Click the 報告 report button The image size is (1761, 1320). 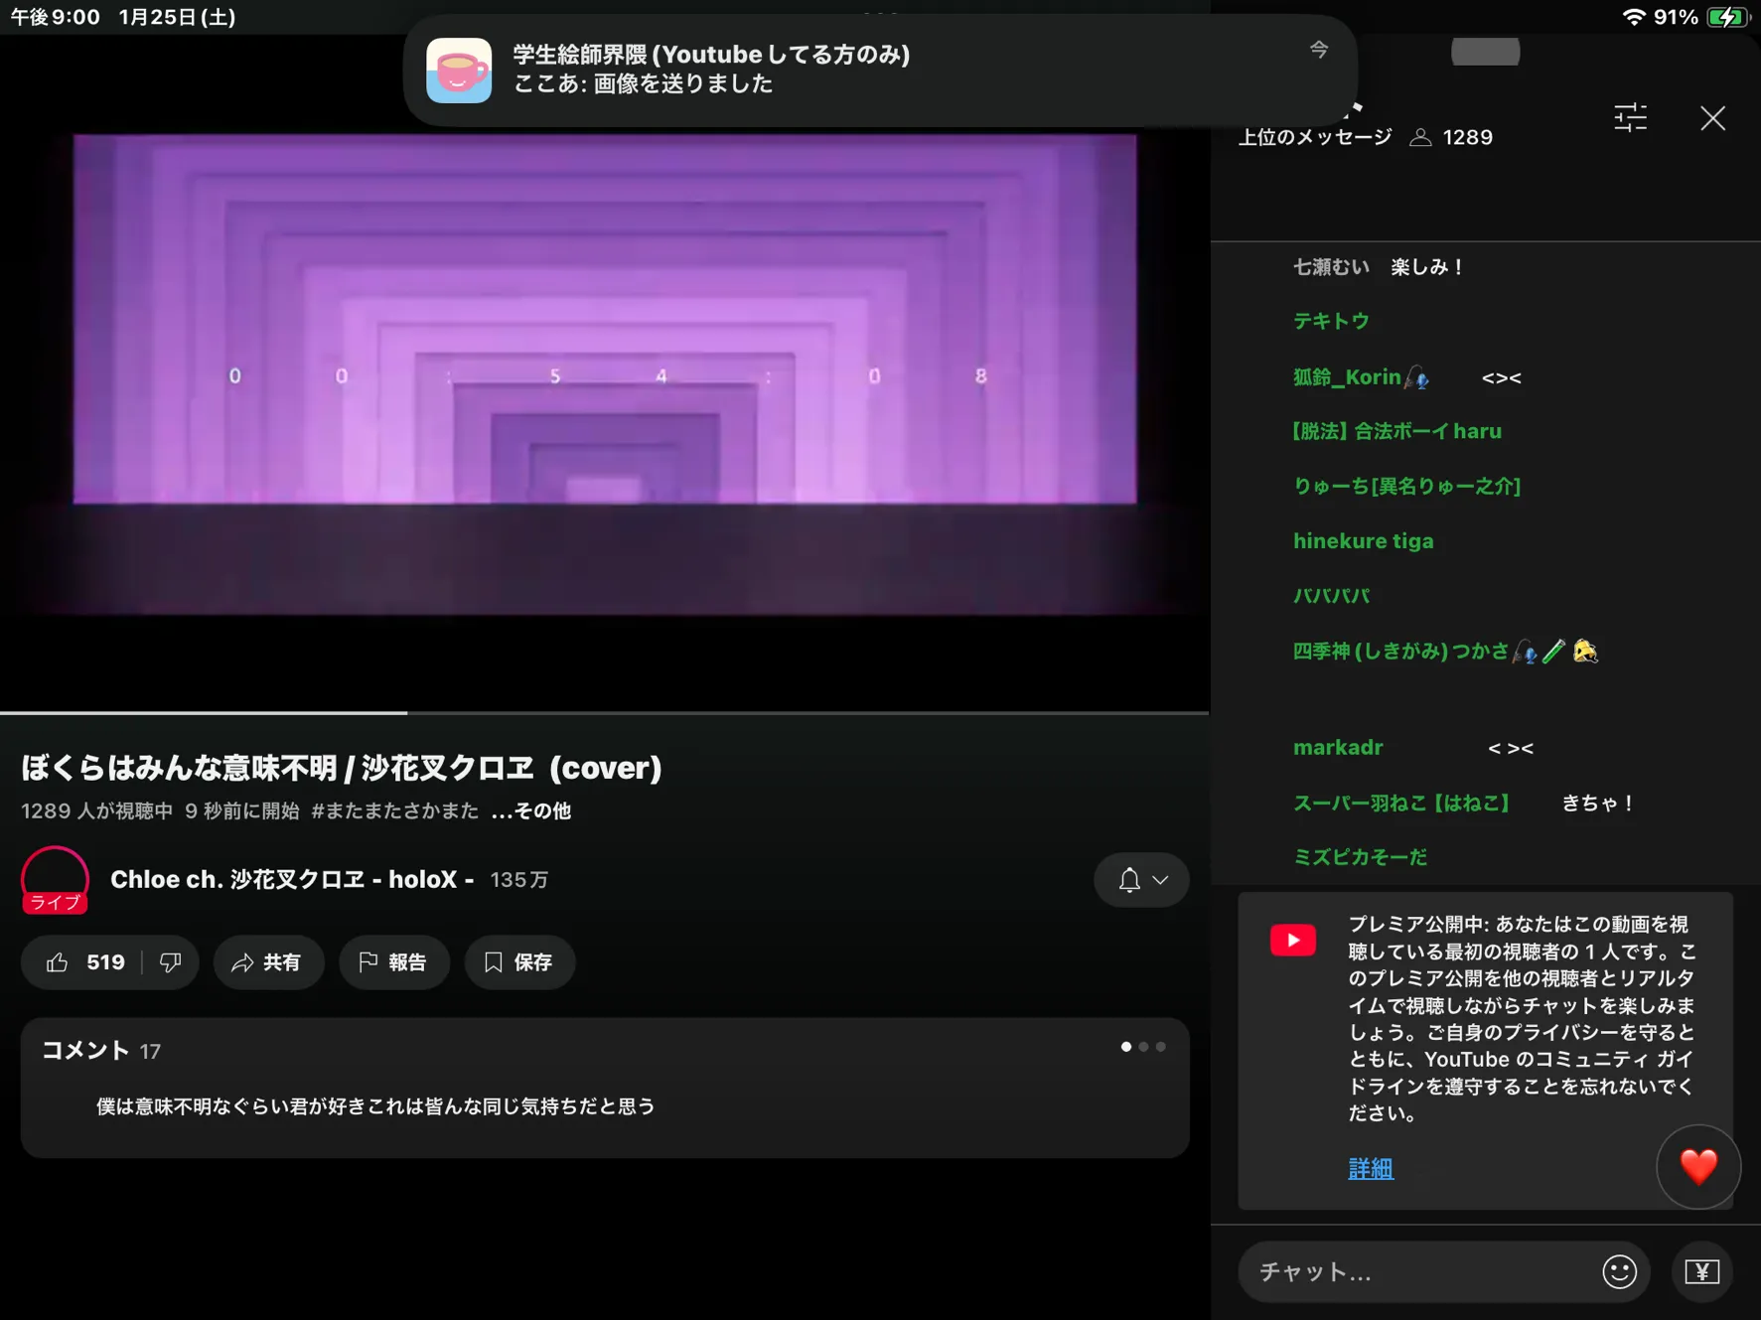[393, 961]
